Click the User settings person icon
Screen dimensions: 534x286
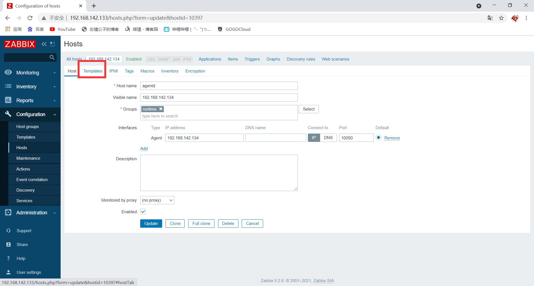9,272
